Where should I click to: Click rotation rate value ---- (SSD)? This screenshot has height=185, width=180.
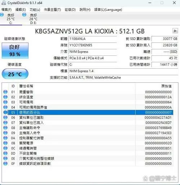pos(165,52)
